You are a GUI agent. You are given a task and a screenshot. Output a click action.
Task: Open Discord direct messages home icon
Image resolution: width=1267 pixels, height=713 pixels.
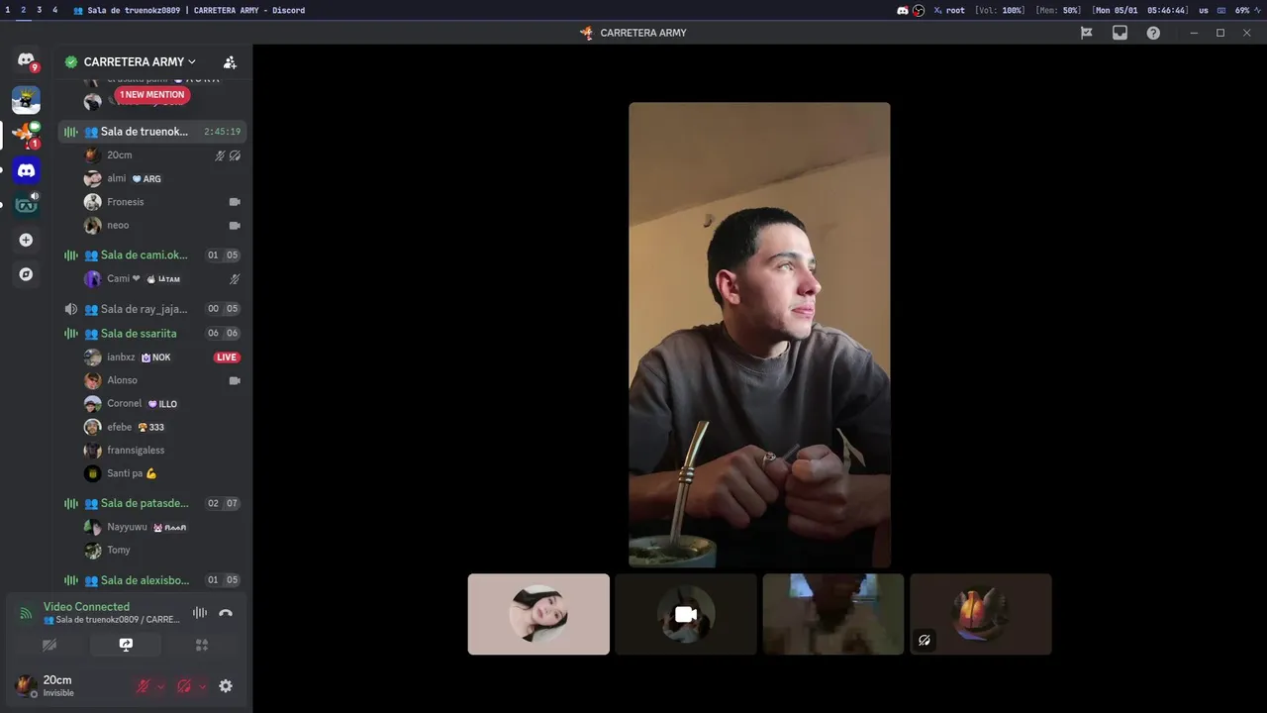point(26,59)
